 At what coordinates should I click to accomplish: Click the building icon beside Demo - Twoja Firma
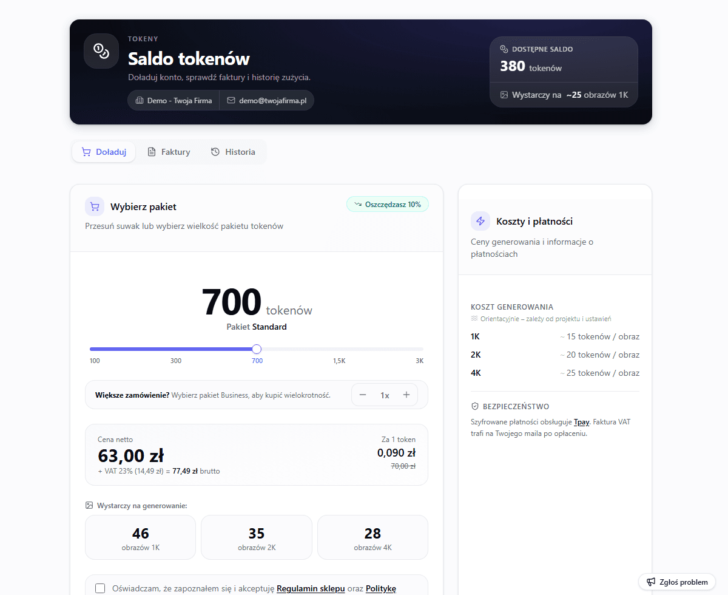pyautogui.click(x=140, y=101)
